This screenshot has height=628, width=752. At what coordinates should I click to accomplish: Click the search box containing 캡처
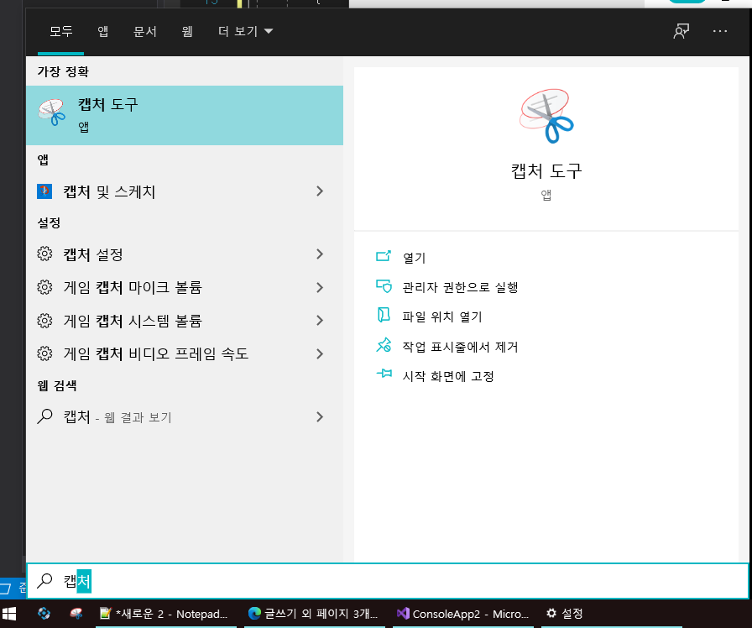click(388, 581)
